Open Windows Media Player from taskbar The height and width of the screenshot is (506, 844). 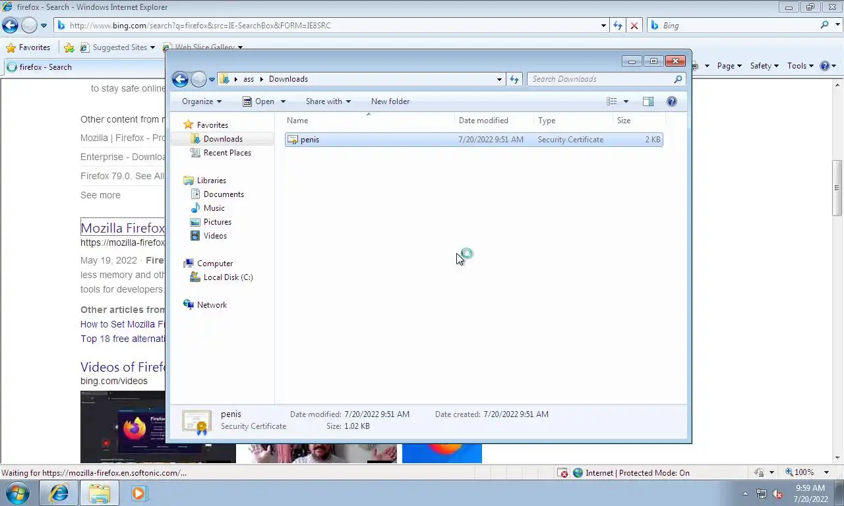[x=138, y=493]
